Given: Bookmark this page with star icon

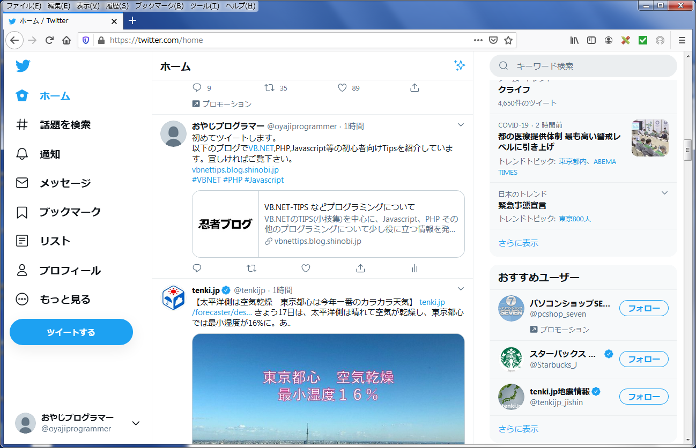Looking at the screenshot, I should (x=508, y=40).
